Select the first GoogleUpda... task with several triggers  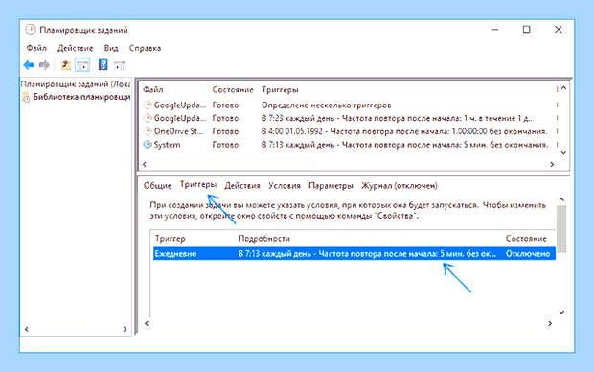pos(349,105)
